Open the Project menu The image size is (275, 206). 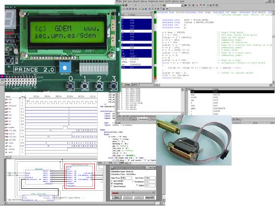137,1
